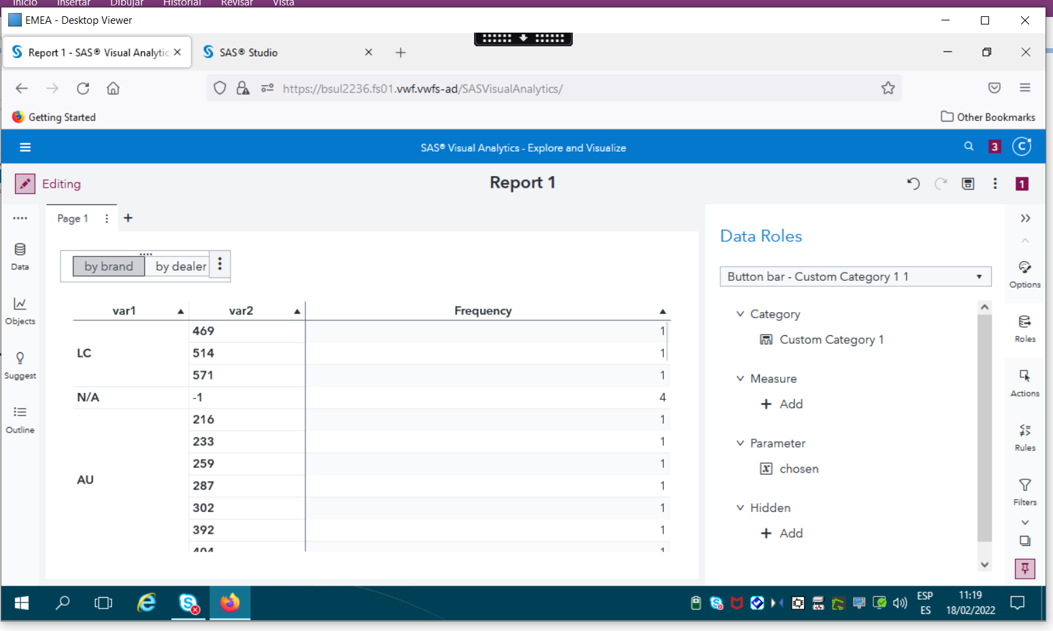
Task: Collapse the Parameter section
Action: (740, 443)
